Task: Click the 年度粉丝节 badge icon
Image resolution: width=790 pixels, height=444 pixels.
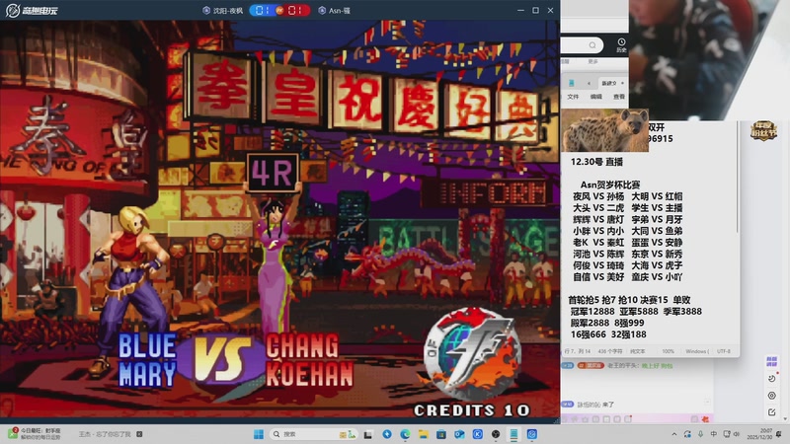Action: [x=763, y=131]
